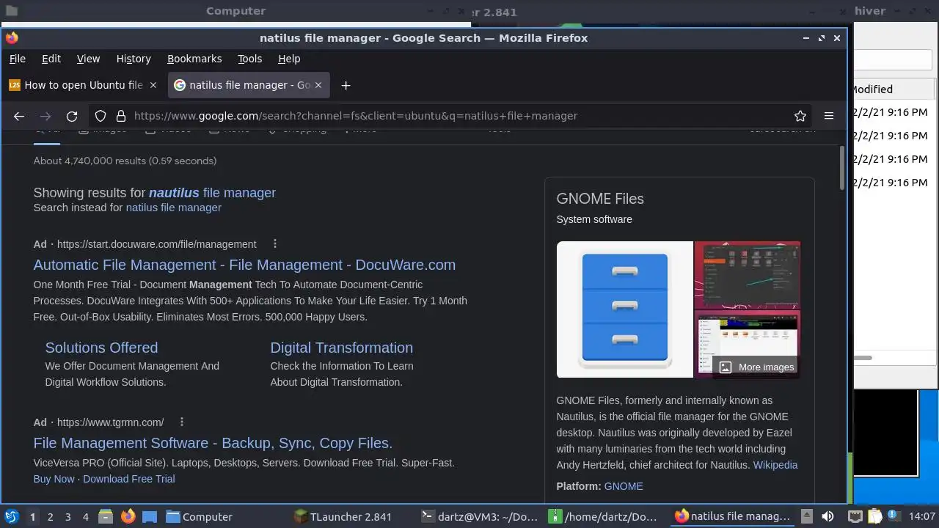Open the Tools menu
The image size is (939, 528).
[x=249, y=59]
